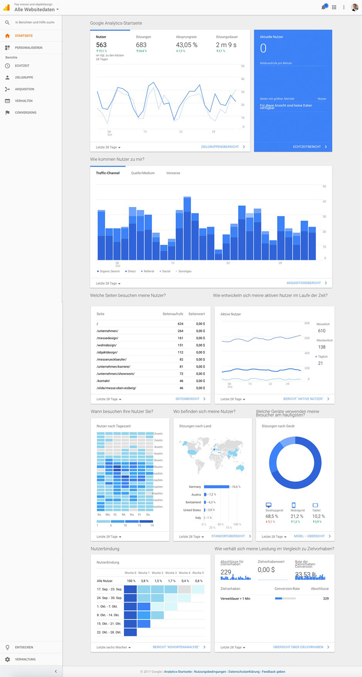The width and height of the screenshot is (362, 677).
Task: Switch to the Quelle/Medium tab
Action: pyautogui.click(x=143, y=173)
